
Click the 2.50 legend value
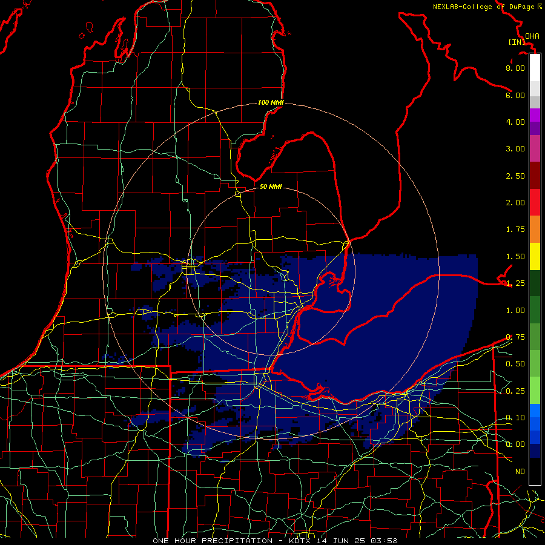click(x=515, y=176)
